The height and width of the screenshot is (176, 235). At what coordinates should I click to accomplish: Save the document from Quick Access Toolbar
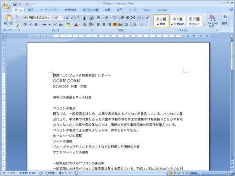[x=15, y=4]
